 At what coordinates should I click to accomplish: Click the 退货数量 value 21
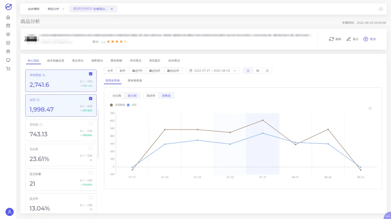point(32,184)
